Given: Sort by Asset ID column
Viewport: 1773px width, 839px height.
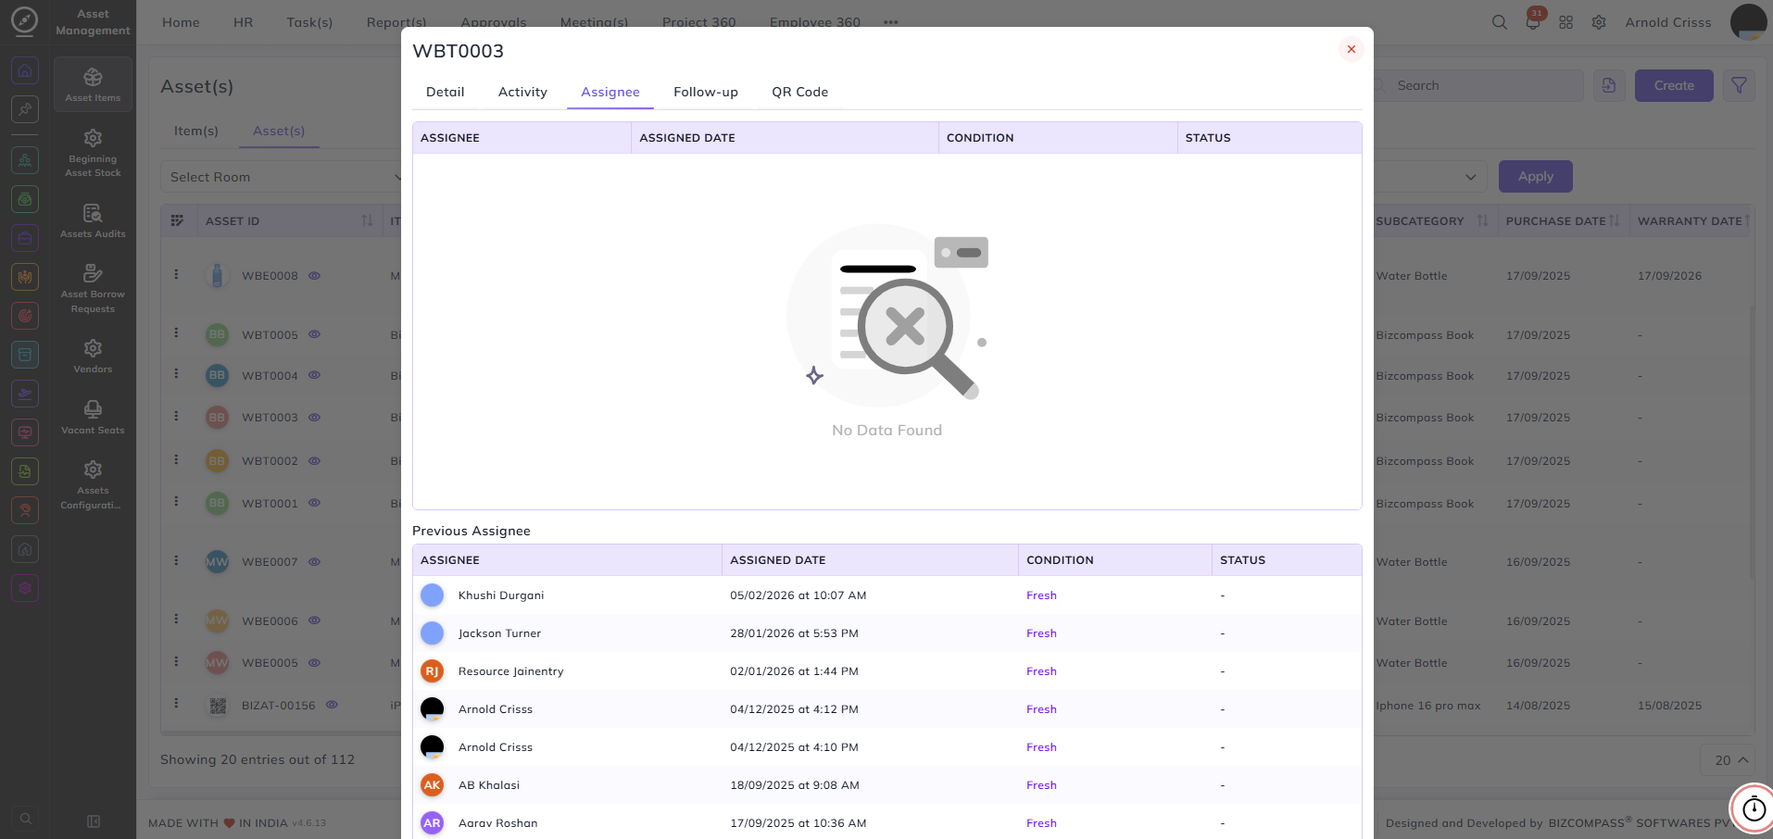Looking at the screenshot, I should [367, 220].
